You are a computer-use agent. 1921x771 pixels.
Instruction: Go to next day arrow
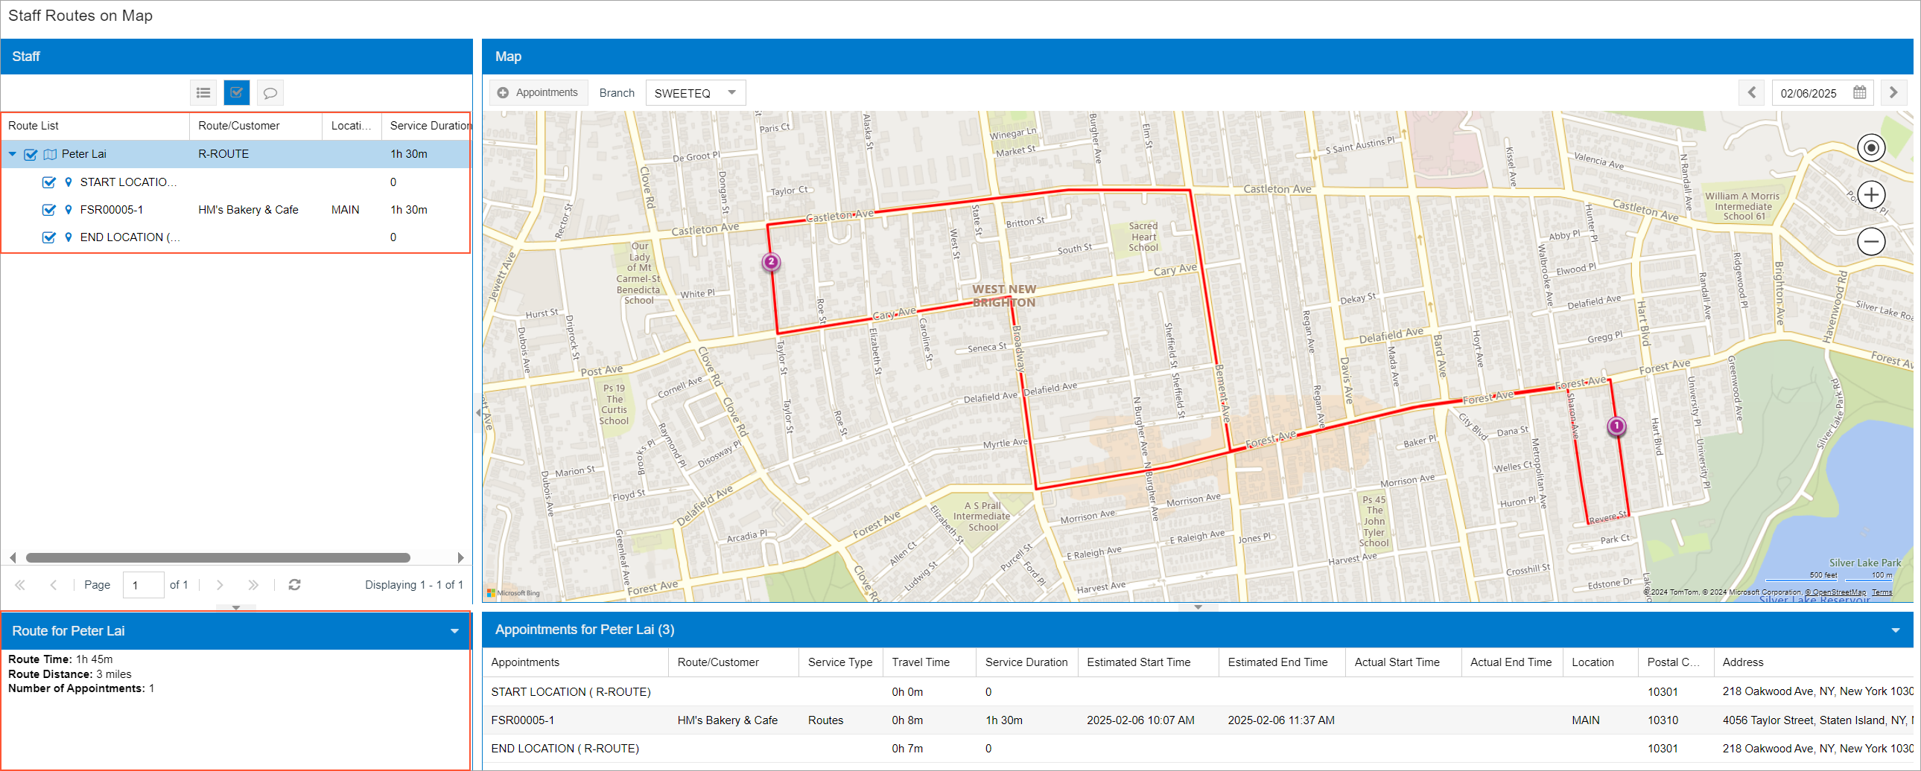coord(1893,93)
